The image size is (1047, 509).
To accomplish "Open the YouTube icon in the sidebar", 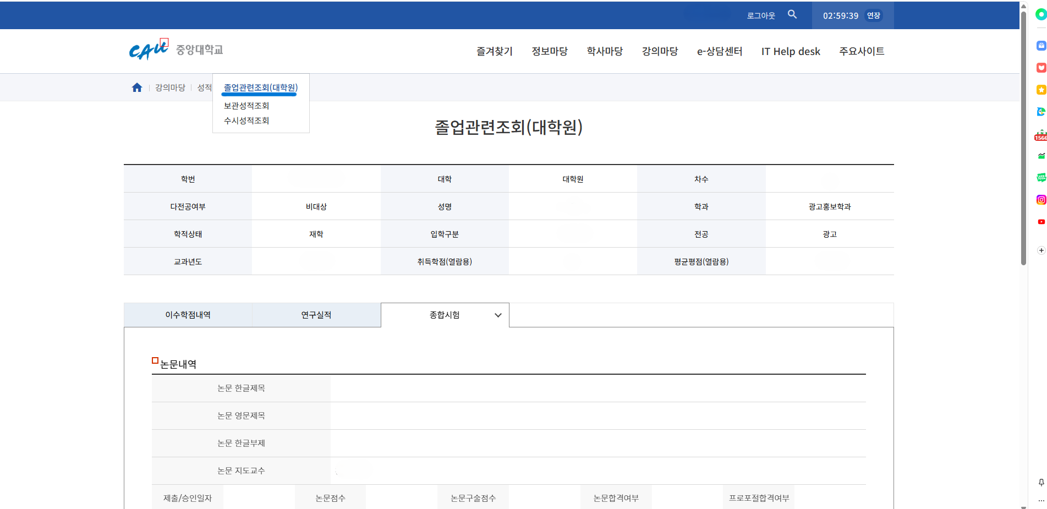I will pyautogui.click(x=1041, y=222).
